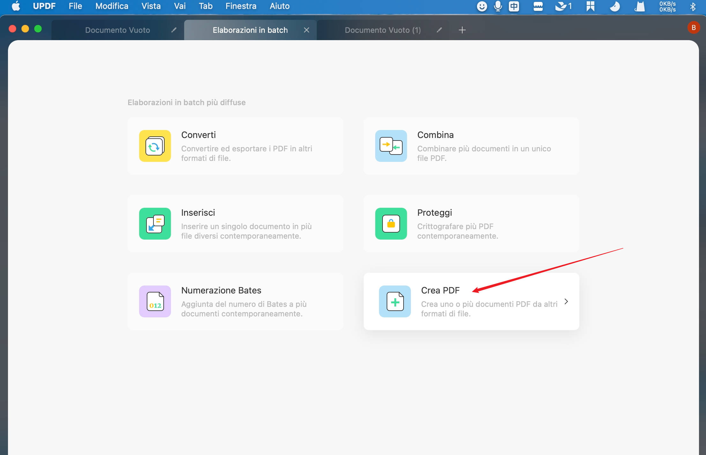Click the bookmark menu bar icon
The height and width of the screenshot is (455, 706).
click(591, 6)
